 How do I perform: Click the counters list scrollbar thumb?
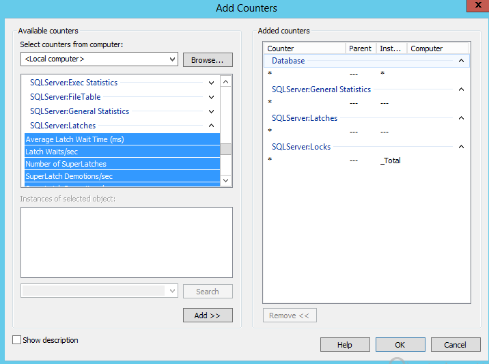[226, 149]
